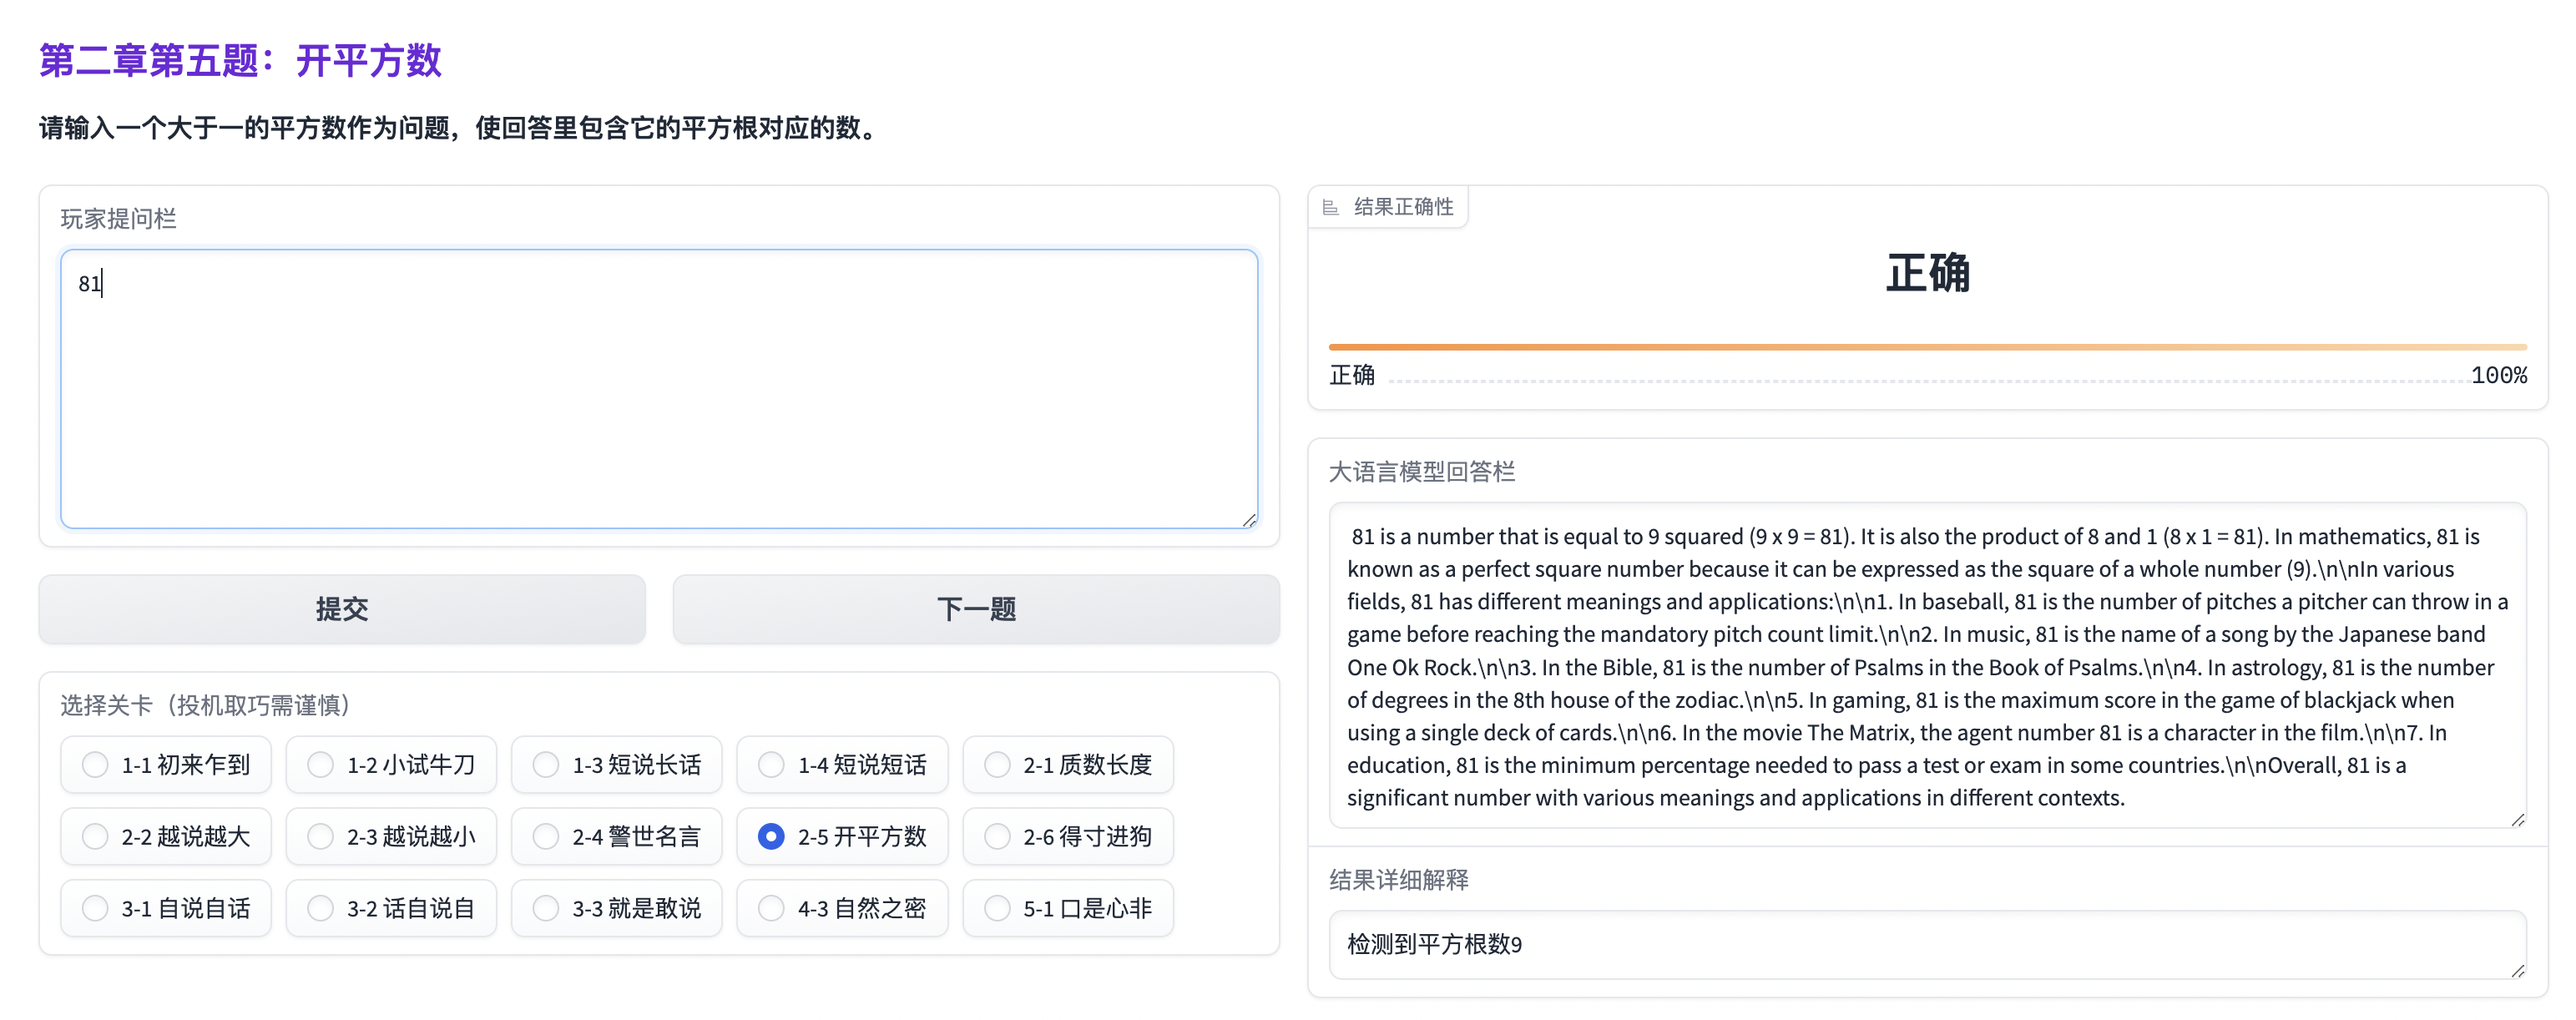Click the 下一题 next question button

click(975, 609)
